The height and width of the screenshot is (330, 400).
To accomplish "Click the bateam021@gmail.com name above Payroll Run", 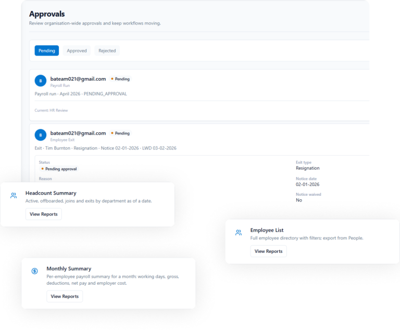I will [x=78, y=79].
